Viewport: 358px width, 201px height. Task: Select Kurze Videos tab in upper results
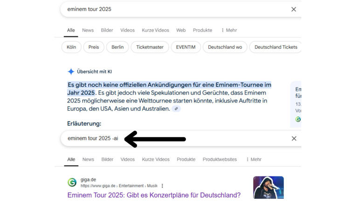(x=156, y=30)
